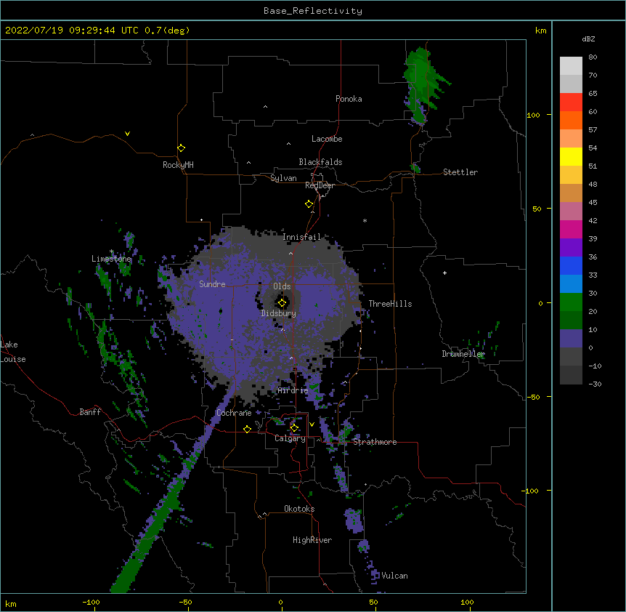Click the HighRiver city label
The image size is (626, 612).
312,540
